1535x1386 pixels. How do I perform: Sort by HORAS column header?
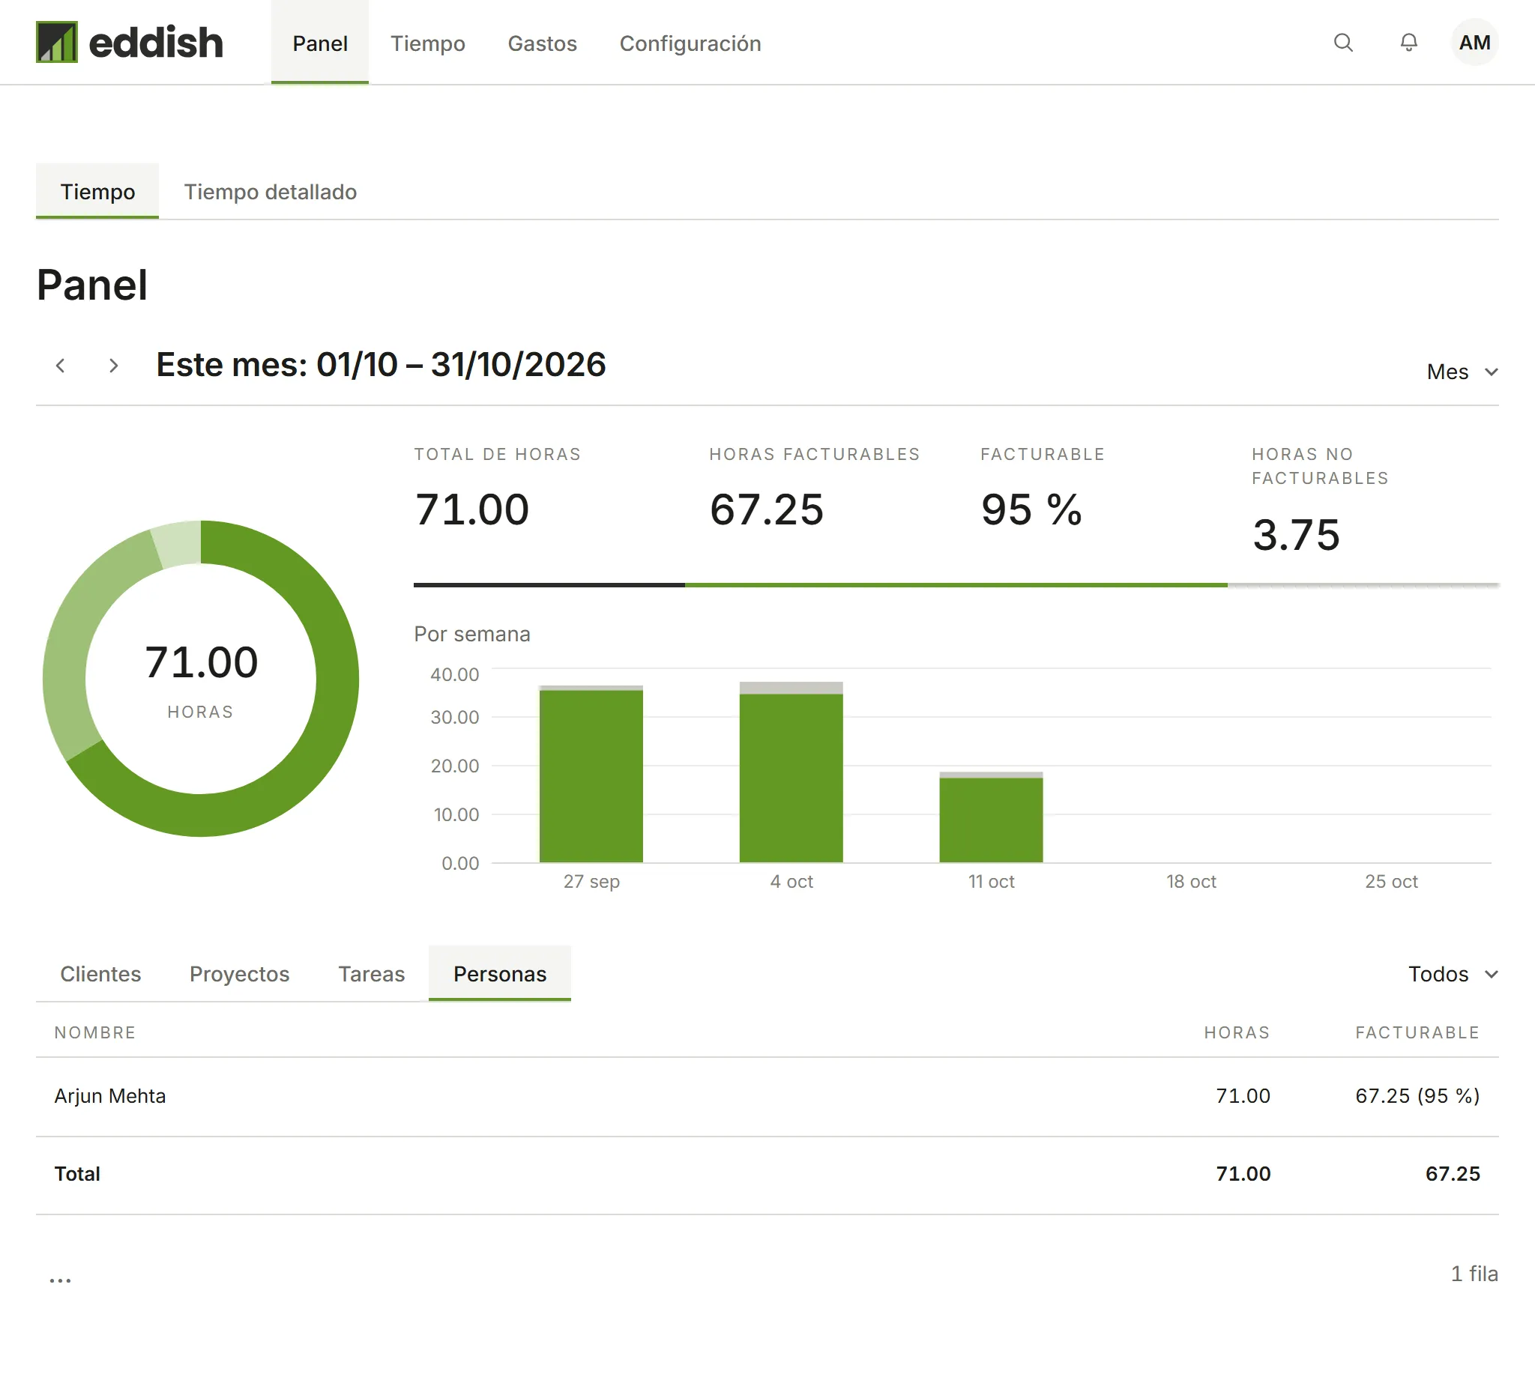(1237, 1032)
